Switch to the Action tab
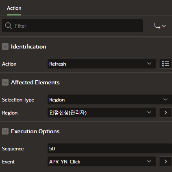The width and height of the screenshot is (172, 172). [14, 8]
